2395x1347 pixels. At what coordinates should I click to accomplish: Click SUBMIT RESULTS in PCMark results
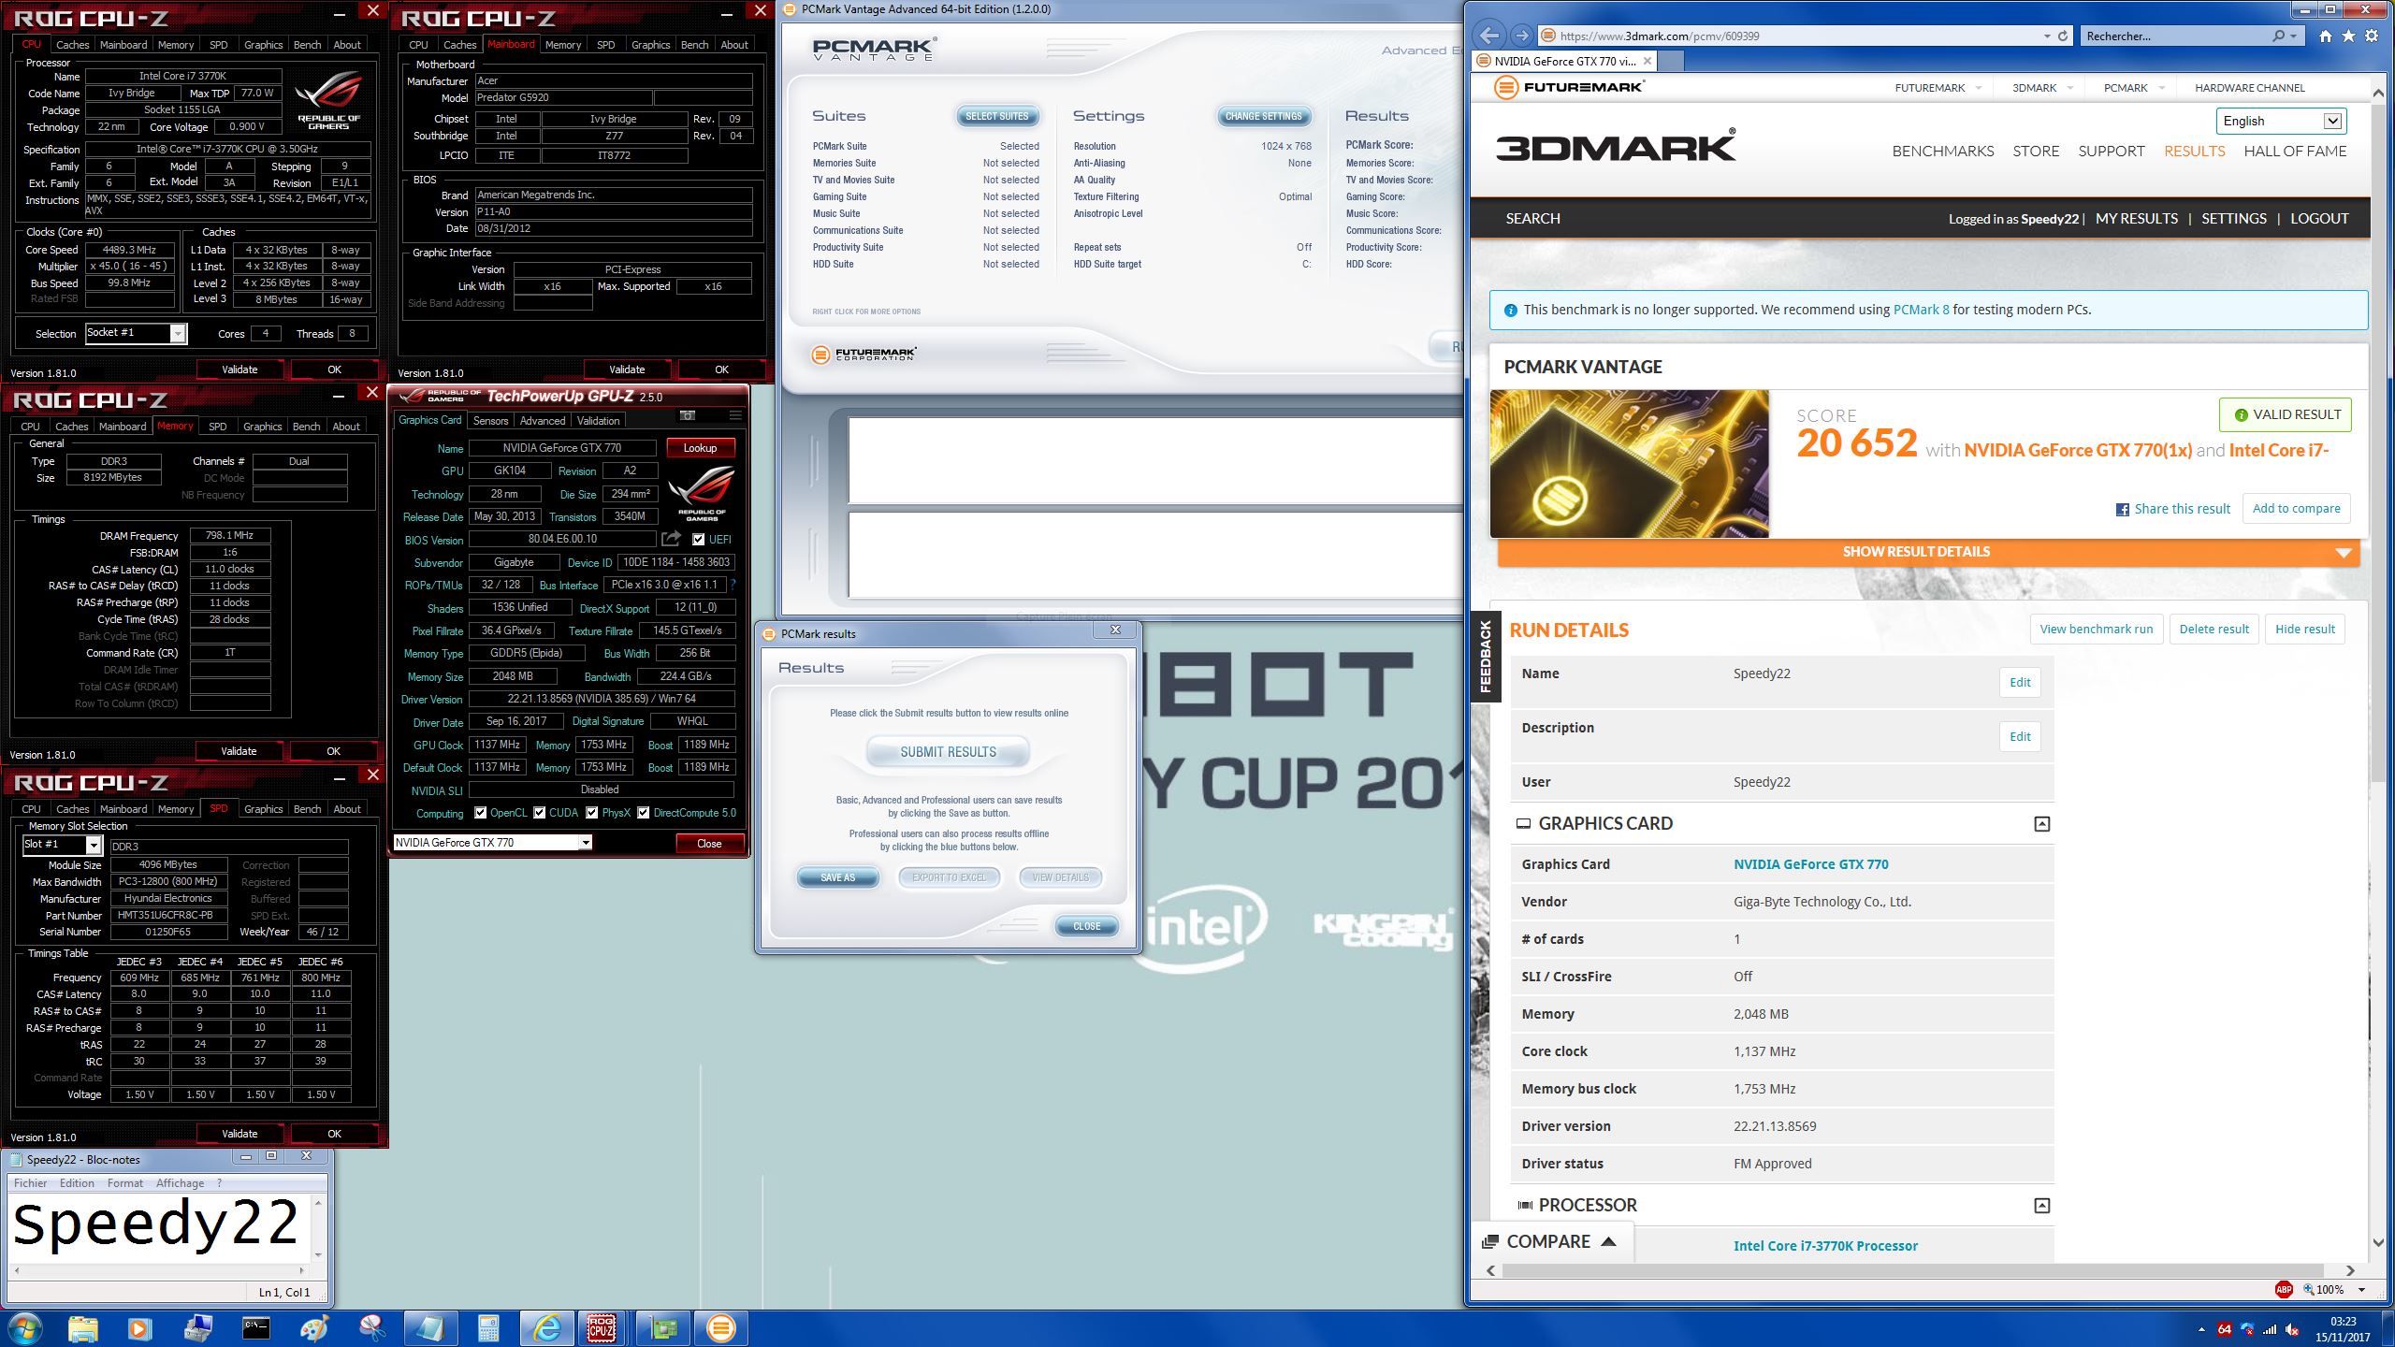coord(948,752)
